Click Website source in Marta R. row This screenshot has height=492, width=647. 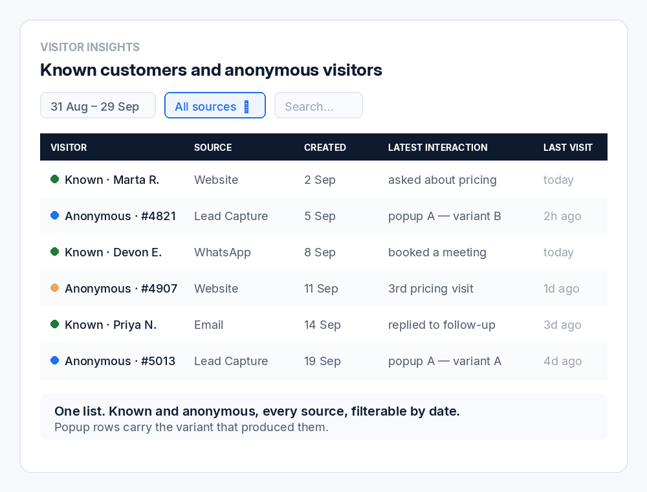pos(216,180)
